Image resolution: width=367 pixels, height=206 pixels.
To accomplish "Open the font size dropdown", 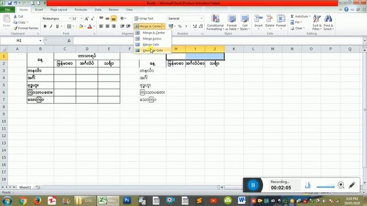I will (x=81, y=18).
